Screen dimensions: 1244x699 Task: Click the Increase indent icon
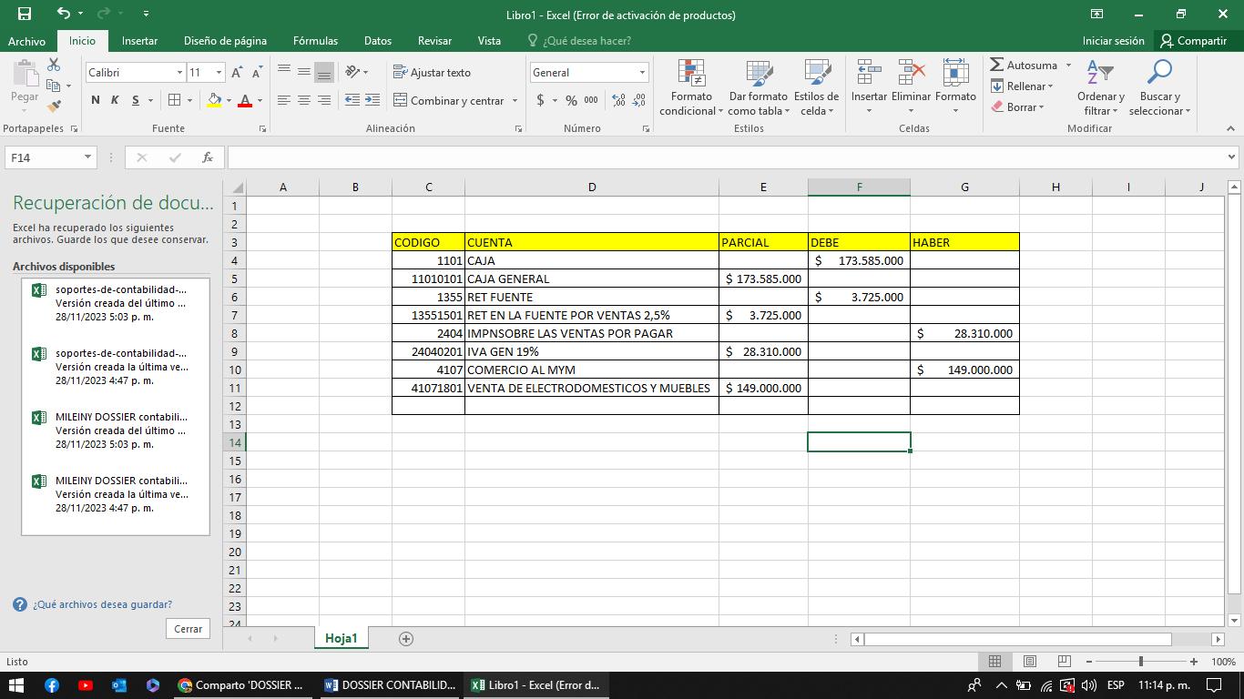[372, 100]
